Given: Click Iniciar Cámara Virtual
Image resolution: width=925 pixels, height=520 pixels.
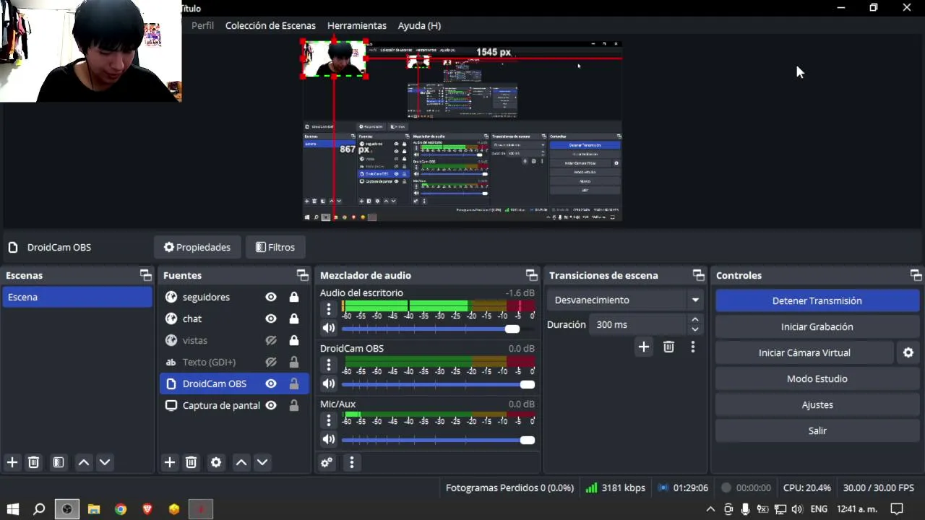Looking at the screenshot, I should coord(804,352).
